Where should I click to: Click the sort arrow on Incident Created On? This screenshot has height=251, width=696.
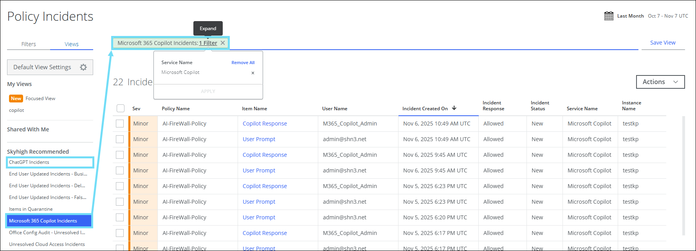click(x=454, y=108)
